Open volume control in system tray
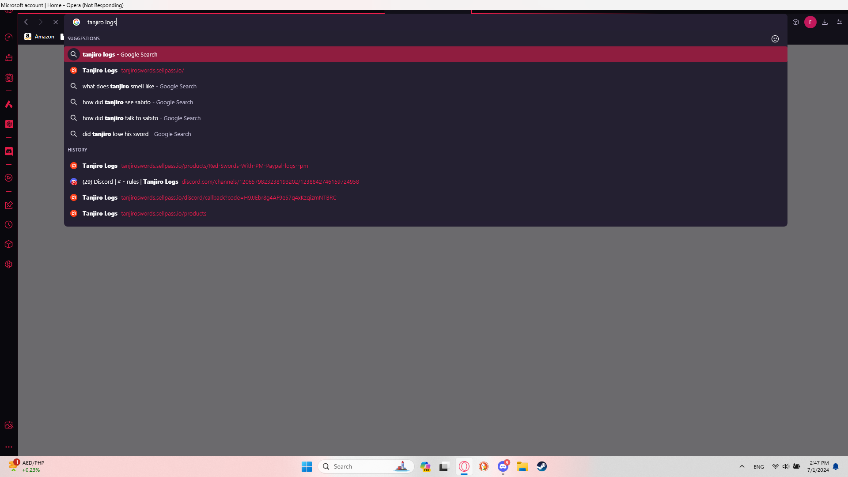The height and width of the screenshot is (477, 848). point(786,466)
